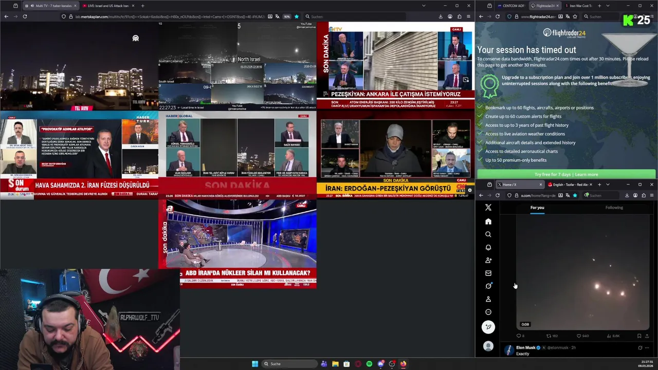Open the X More circle menu
Screen dimensions: 658x370
(488, 312)
